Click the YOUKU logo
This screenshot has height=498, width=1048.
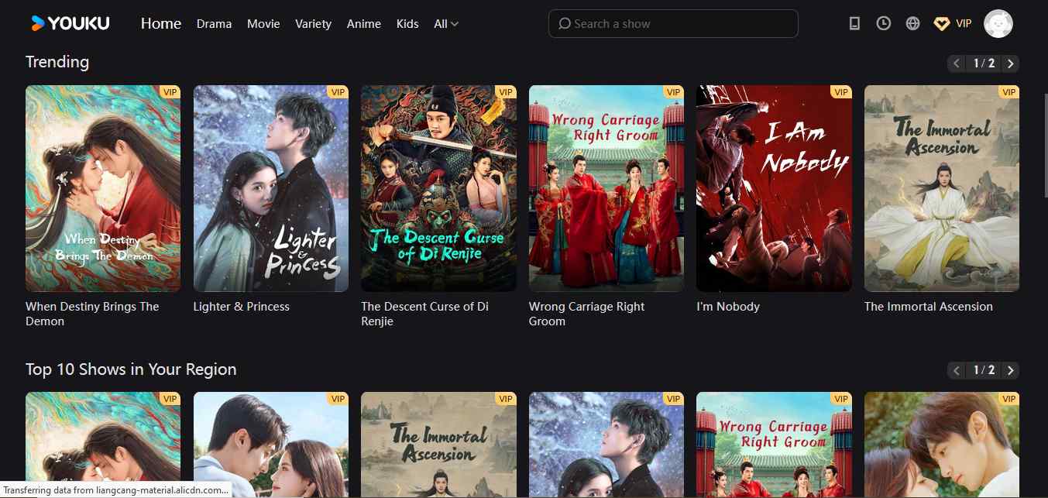tap(70, 23)
